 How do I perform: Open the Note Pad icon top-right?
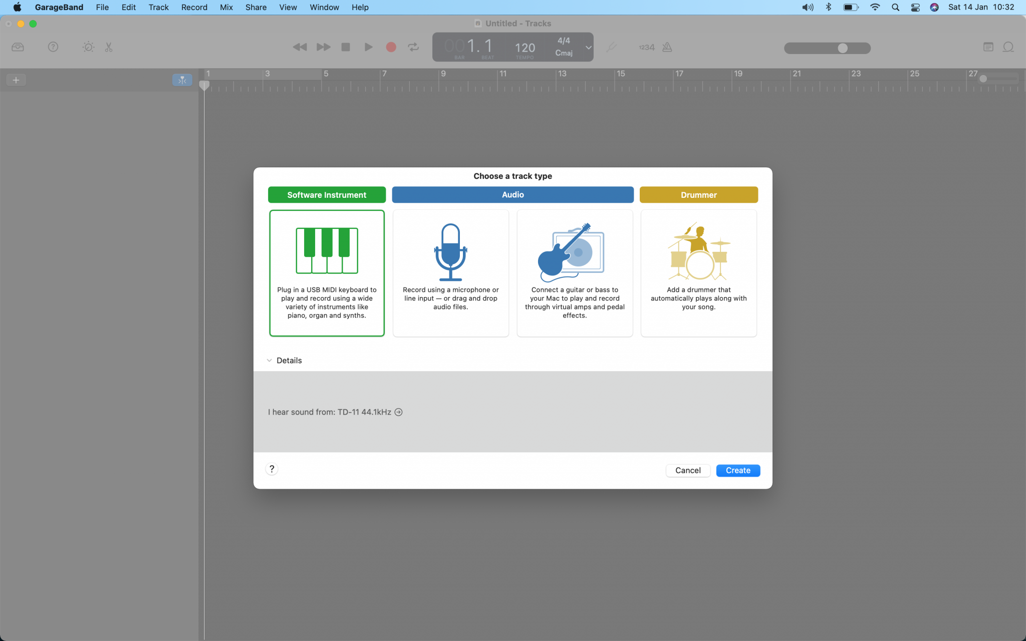[x=987, y=47]
